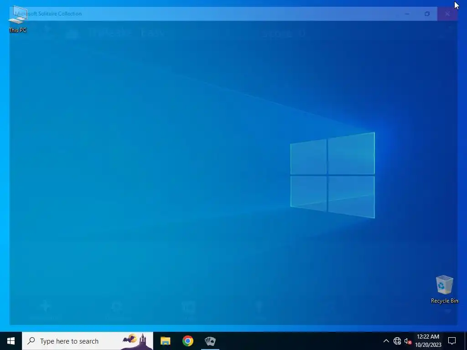467x350 pixels.
Task: Click the Solitaire Collection taskbar icon
Action: point(210,341)
